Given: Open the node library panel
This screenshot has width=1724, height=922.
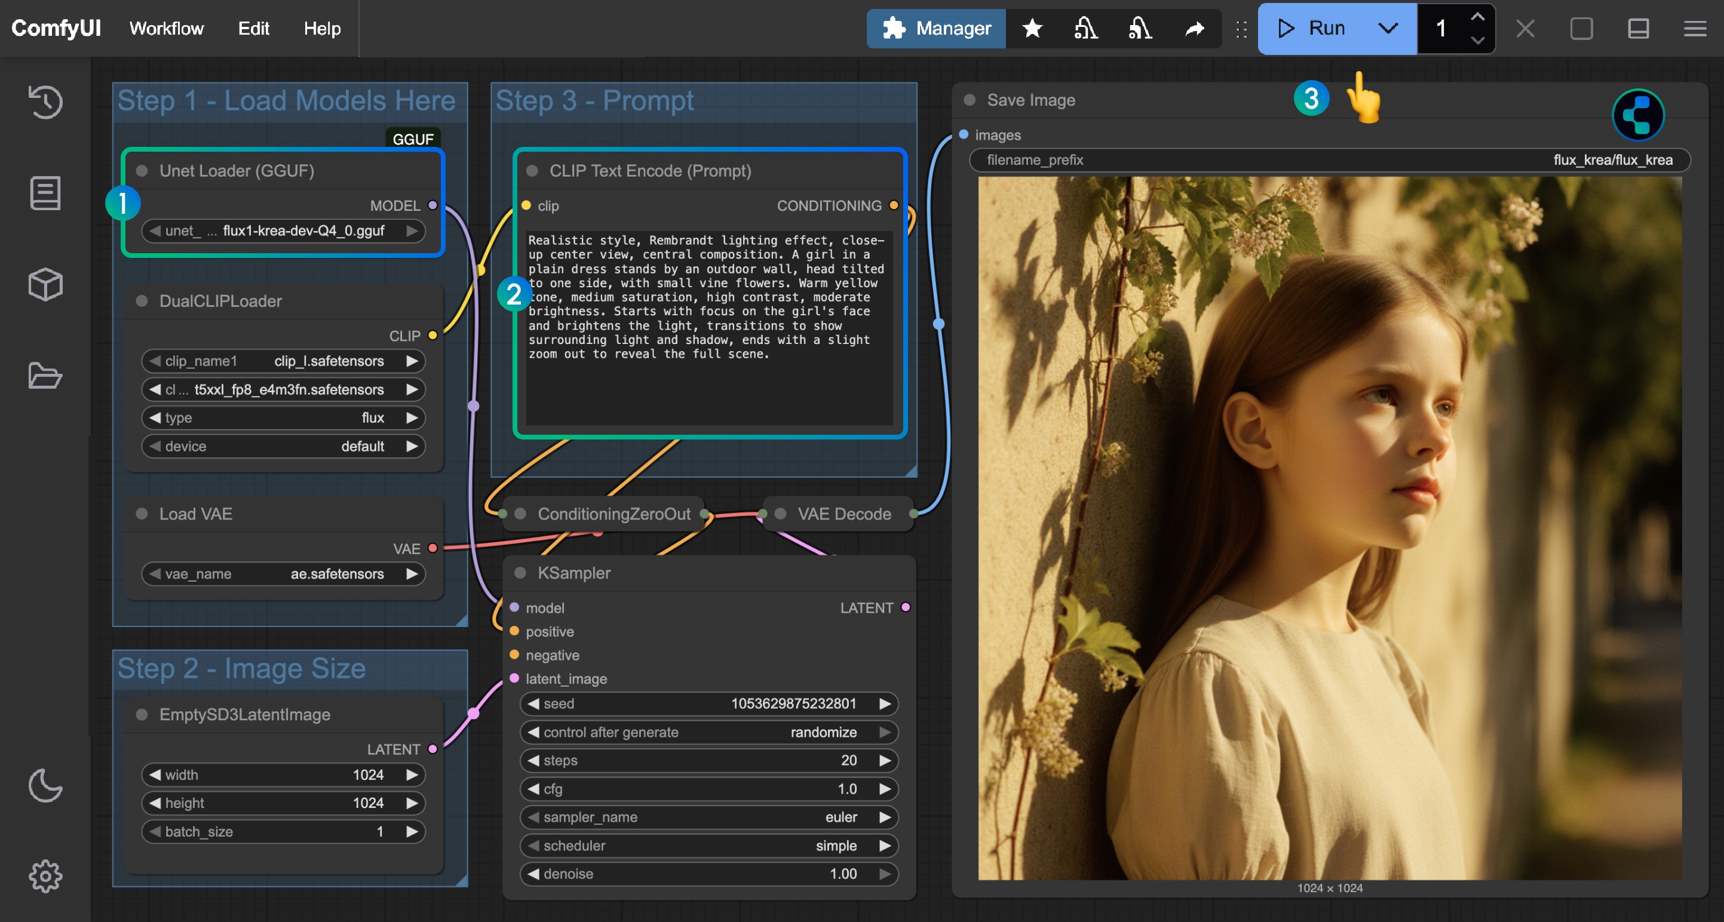Looking at the screenshot, I should point(45,193).
